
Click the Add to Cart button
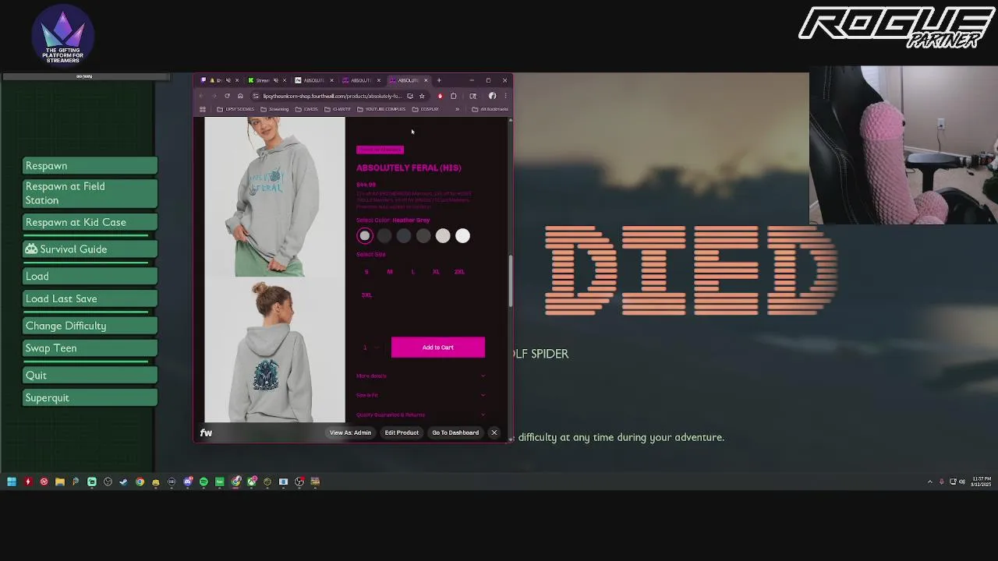(x=438, y=348)
